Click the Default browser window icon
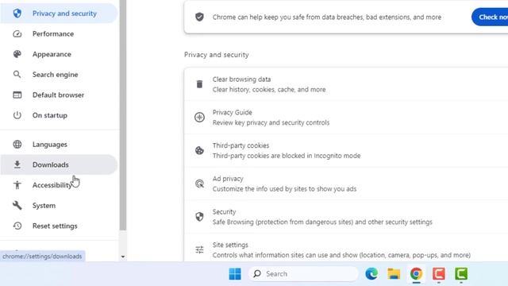The width and height of the screenshot is (508, 286). coord(17,95)
